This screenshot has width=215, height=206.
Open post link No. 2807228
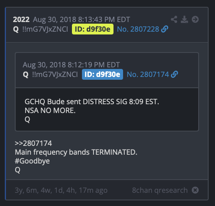point(138,29)
